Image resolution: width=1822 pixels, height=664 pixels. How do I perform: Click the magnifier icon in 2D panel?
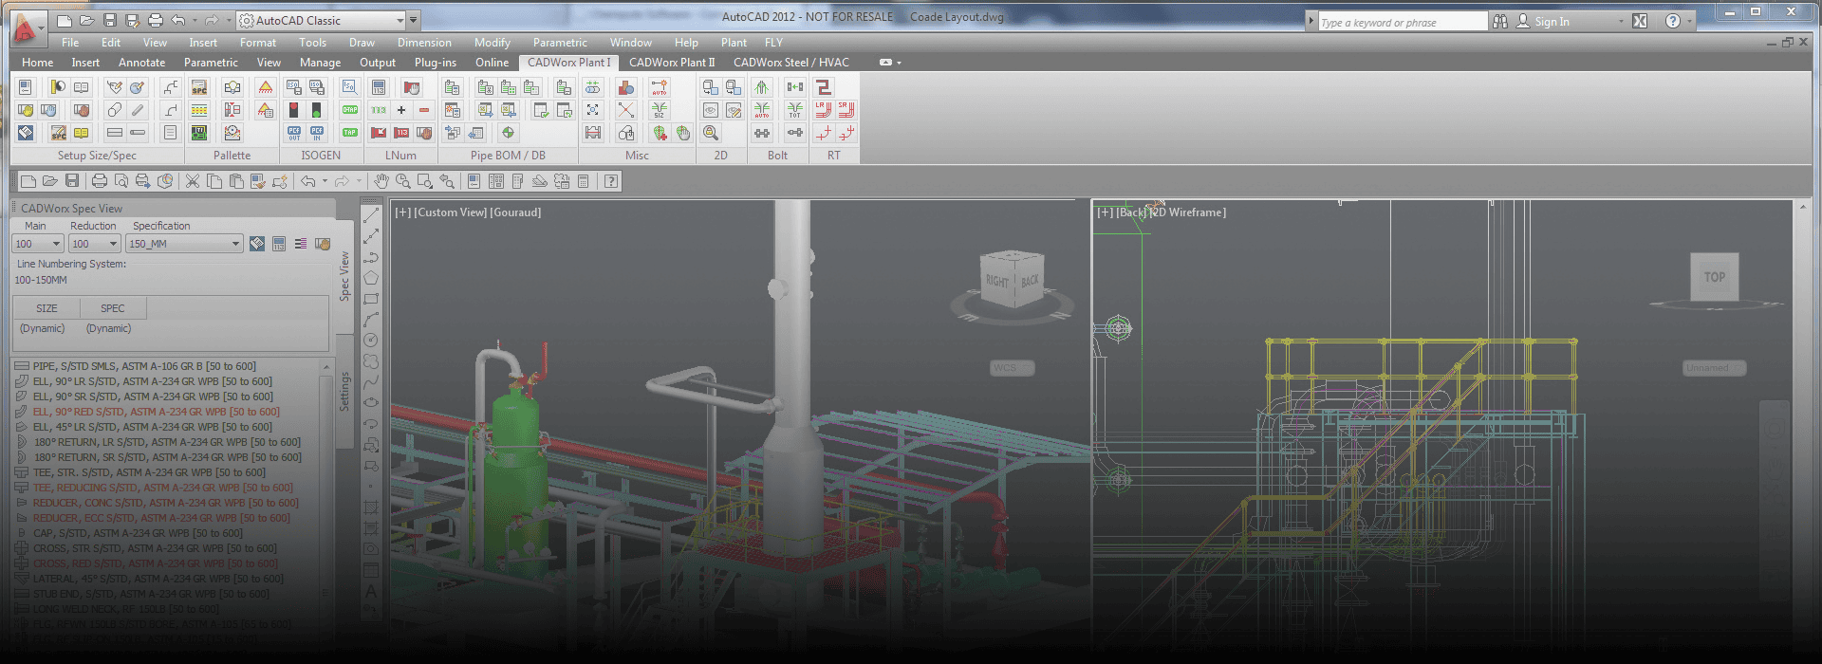pyautogui.click(x=711, y=133)
